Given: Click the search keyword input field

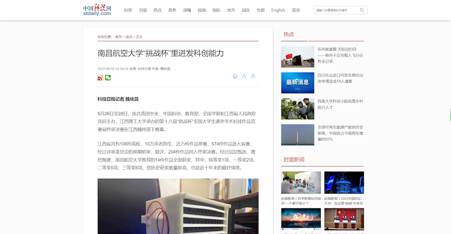Looking at the screenshot, I should 336,10.
